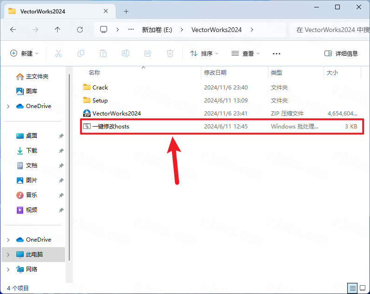Click the Paste clipboard icon

pos(103,53)
